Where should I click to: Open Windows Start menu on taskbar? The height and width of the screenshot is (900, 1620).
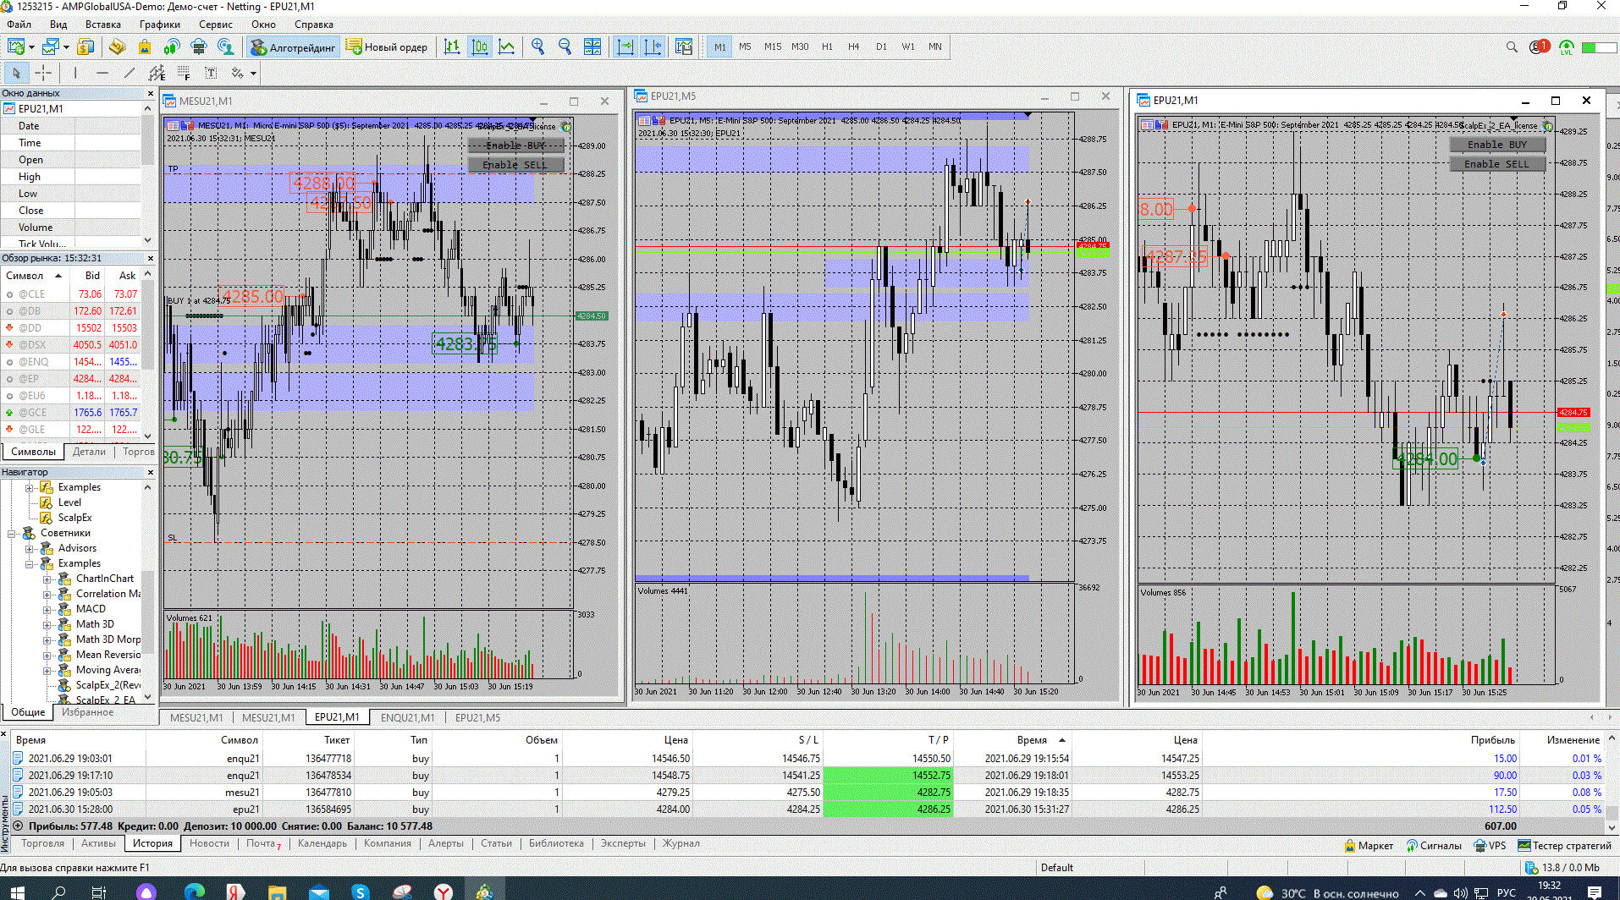[x=17, y=892]
